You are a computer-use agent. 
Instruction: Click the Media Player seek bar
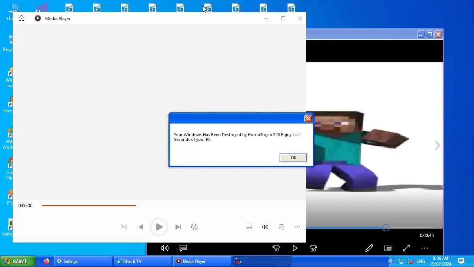coord(89,205)
